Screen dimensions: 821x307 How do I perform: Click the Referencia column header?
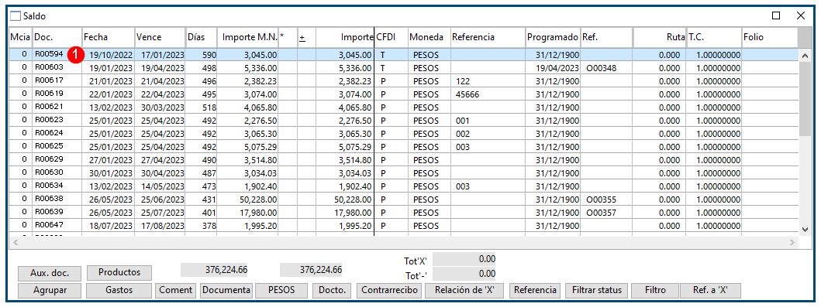coord(488,37)
